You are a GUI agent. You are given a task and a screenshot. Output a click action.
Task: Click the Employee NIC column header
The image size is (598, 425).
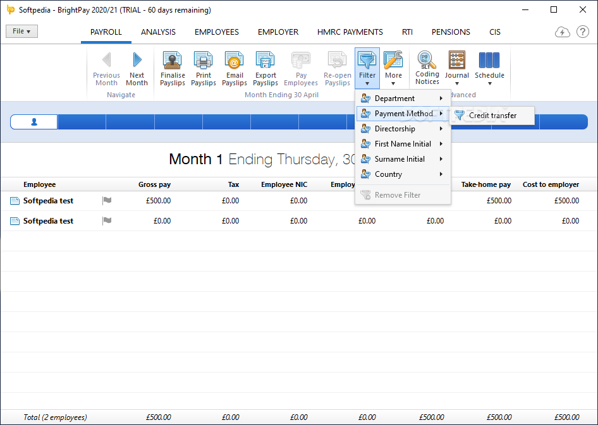284,184
